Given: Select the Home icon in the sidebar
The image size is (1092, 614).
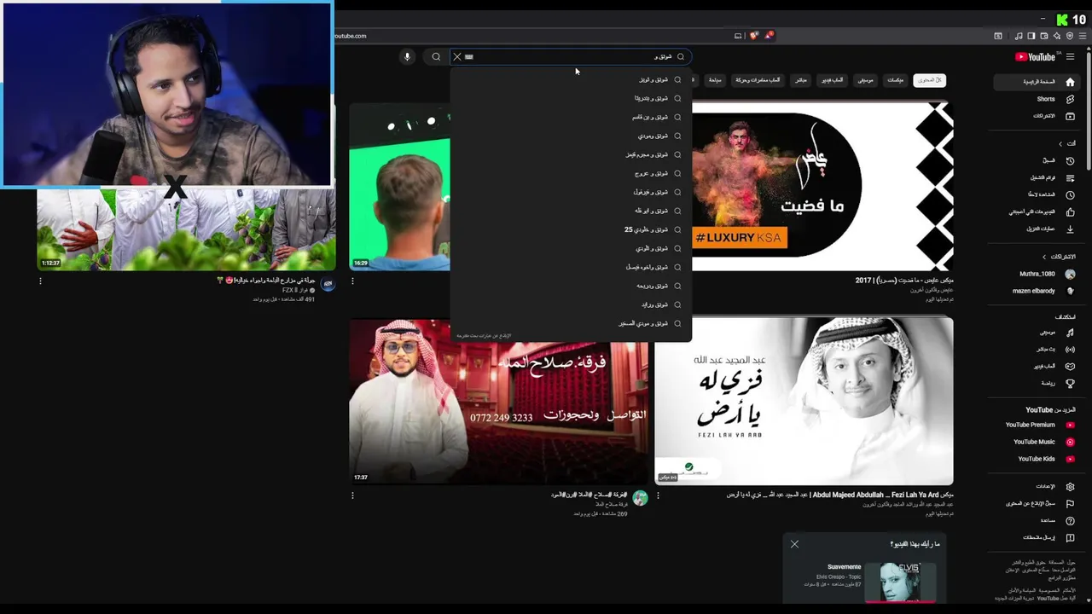Looking at the screenshot, I should click(x=1070, y=82).
